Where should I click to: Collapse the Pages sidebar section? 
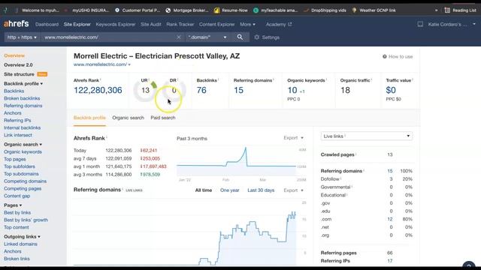(x=13, y=205)
